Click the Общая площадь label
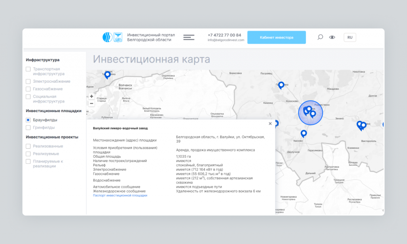Image resolution: width=407 pixels, height=244 pixels. [x=107, y=157]
